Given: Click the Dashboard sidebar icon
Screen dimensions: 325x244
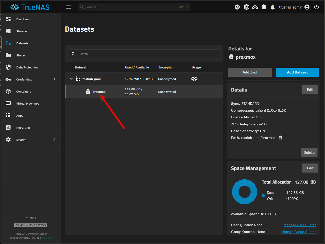Looking at the screenshot, I should tap(8, 19).
